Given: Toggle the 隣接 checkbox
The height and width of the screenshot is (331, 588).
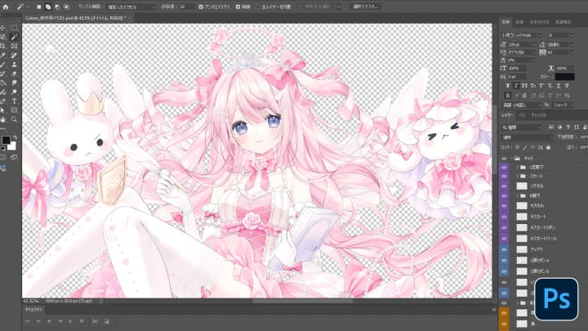Looking at the screenshot, I should click(x=238, y=7).
